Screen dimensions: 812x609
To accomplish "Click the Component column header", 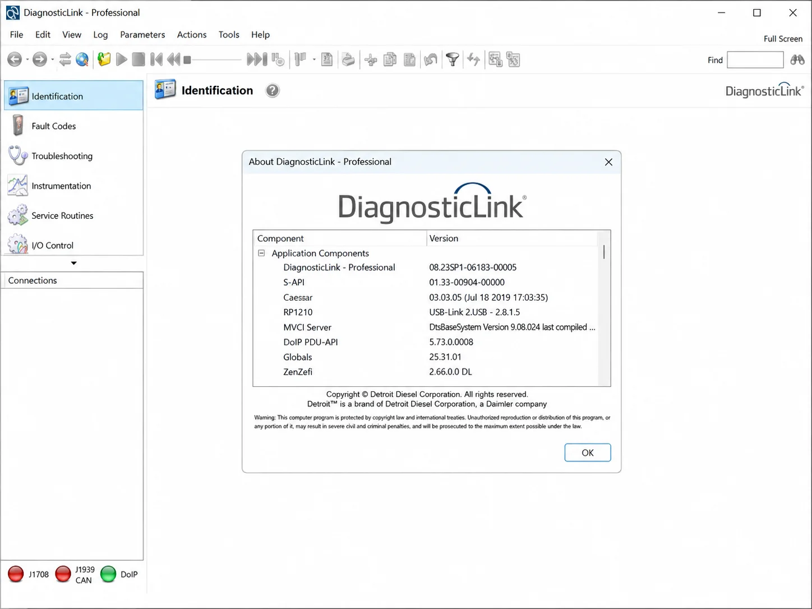I will 339,238.
